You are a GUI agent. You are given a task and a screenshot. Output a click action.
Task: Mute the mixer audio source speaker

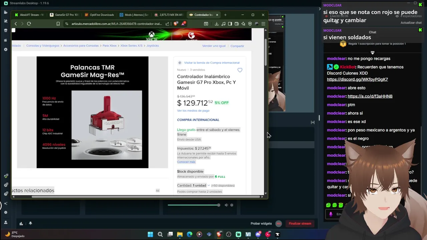point(226,205)
